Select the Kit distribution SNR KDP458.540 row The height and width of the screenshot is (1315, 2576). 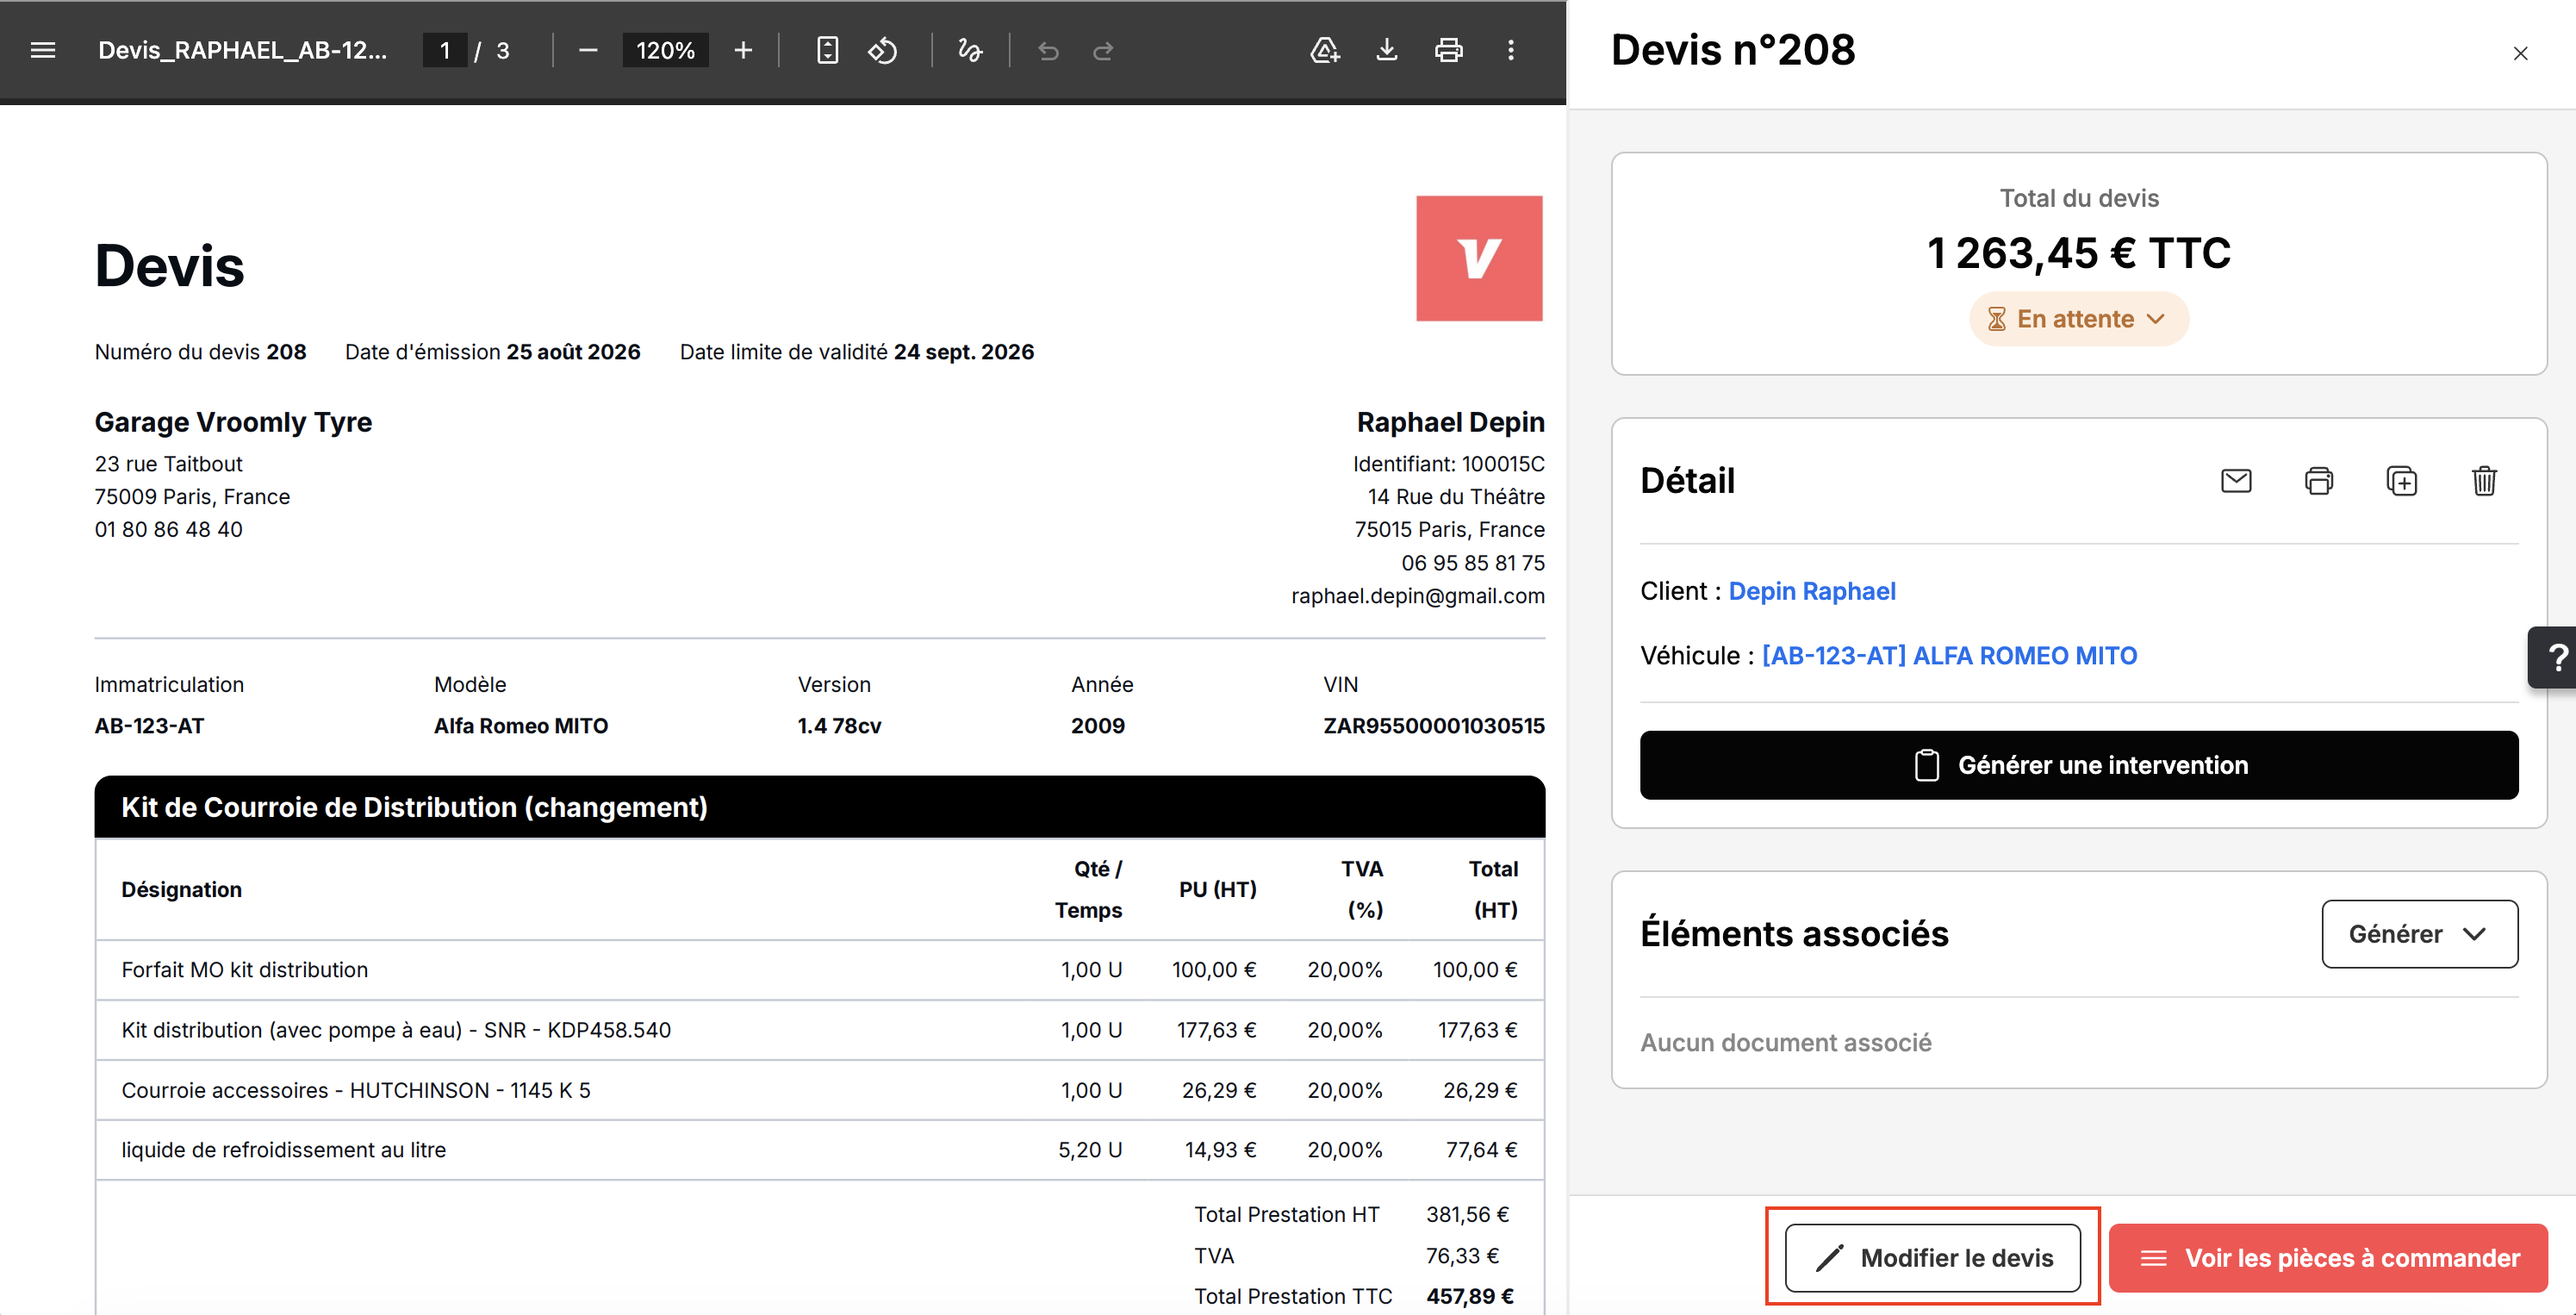point(820,1030)
